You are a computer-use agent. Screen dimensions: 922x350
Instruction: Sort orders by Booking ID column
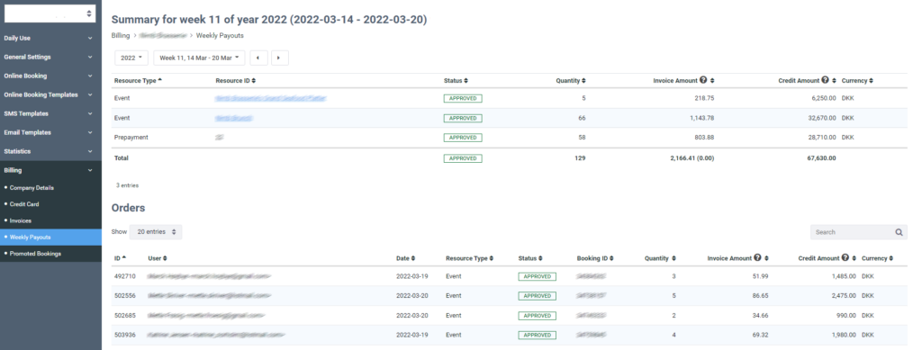pos(594,258)
